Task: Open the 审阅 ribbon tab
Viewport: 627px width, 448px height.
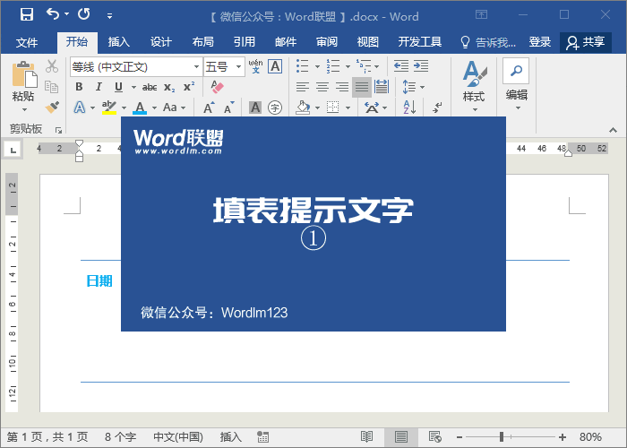Action: point(327,41)
